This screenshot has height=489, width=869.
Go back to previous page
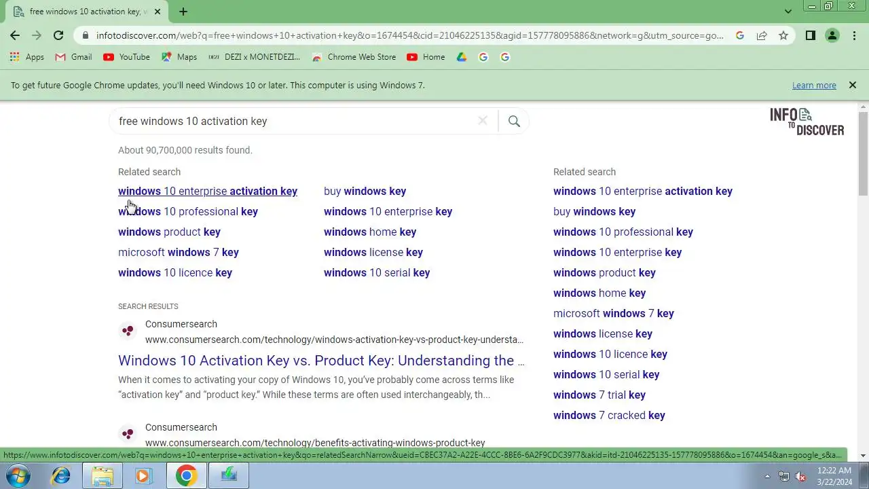pyautogui.click(x=15, y=35)
